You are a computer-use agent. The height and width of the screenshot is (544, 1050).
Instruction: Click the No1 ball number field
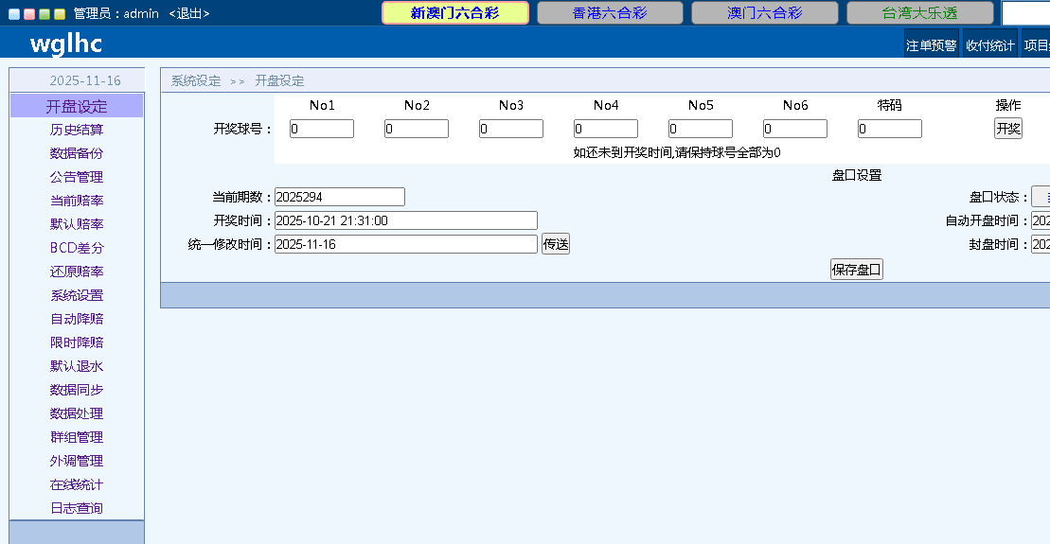[322, 129]
